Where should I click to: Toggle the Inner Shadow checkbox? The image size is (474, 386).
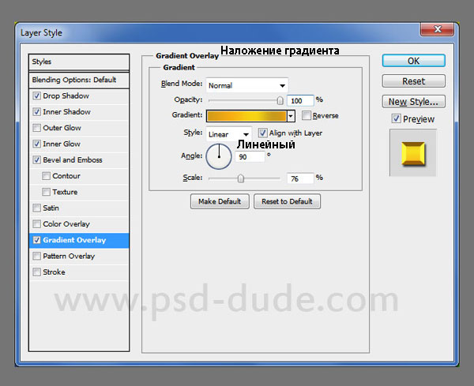click(36, 112)
